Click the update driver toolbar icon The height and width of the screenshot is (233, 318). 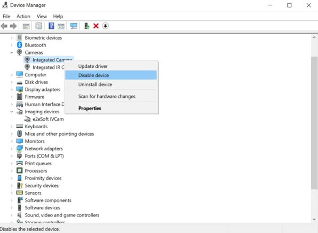coord(86,26)
